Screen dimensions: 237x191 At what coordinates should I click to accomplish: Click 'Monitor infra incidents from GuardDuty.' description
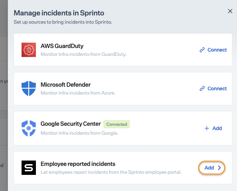[x=84, y=54]
